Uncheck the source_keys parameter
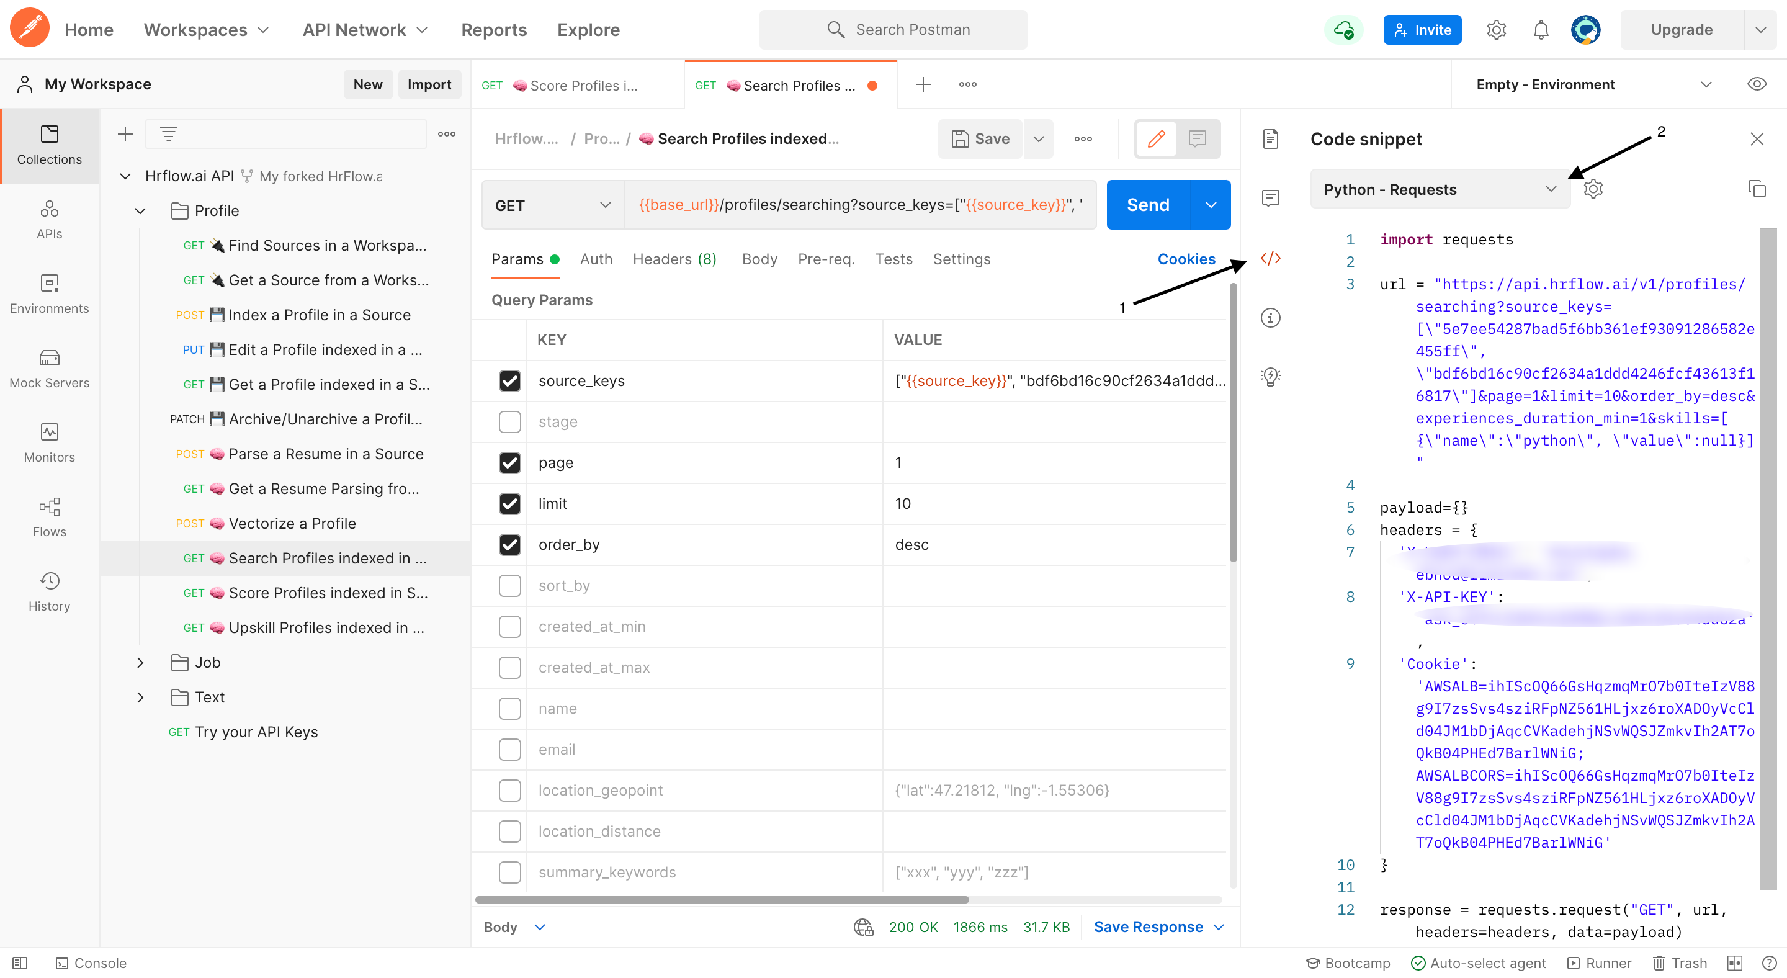 pyautogui.click(x=510, y=381)
